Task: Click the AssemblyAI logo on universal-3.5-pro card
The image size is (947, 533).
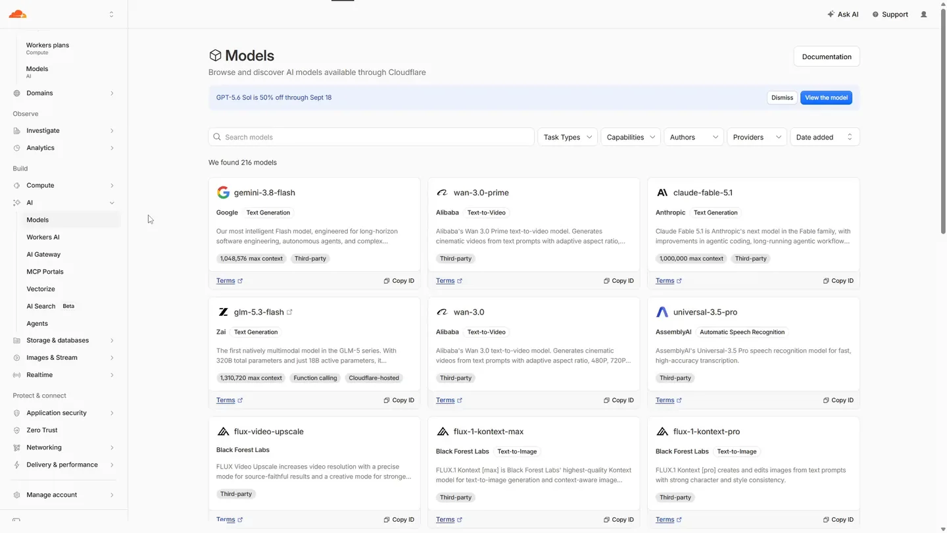Action: tap(662, 313)
